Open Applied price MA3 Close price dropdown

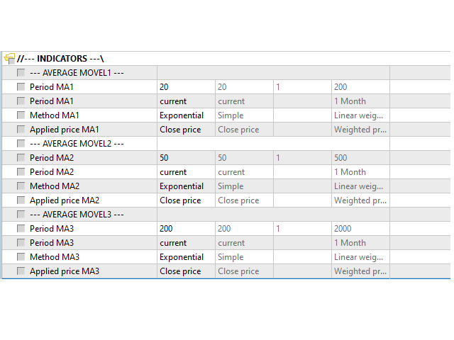pos(186,271)
